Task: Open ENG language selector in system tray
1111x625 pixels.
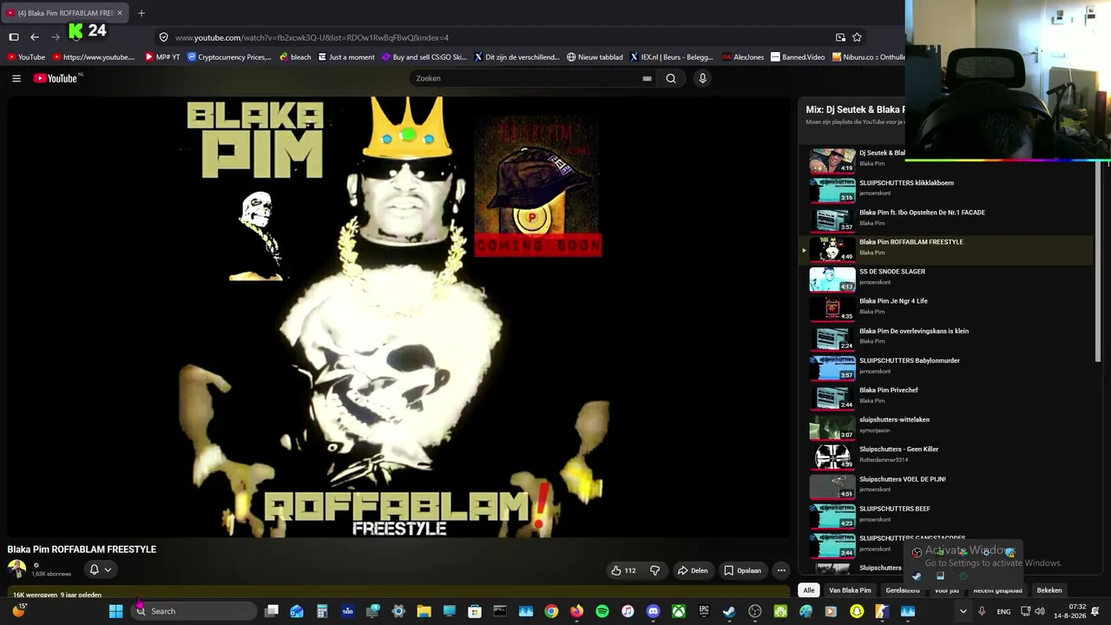Action: (1003, 611)
